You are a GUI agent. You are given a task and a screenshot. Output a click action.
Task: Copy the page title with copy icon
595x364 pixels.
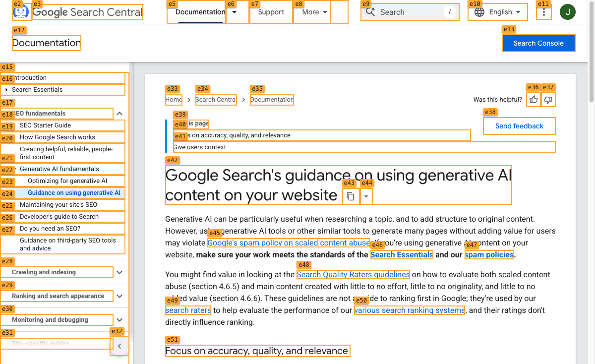351,196
